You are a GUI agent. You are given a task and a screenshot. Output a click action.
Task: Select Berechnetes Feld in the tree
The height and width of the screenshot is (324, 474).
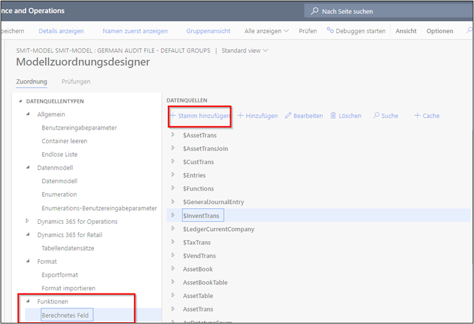tap(65, 315)
